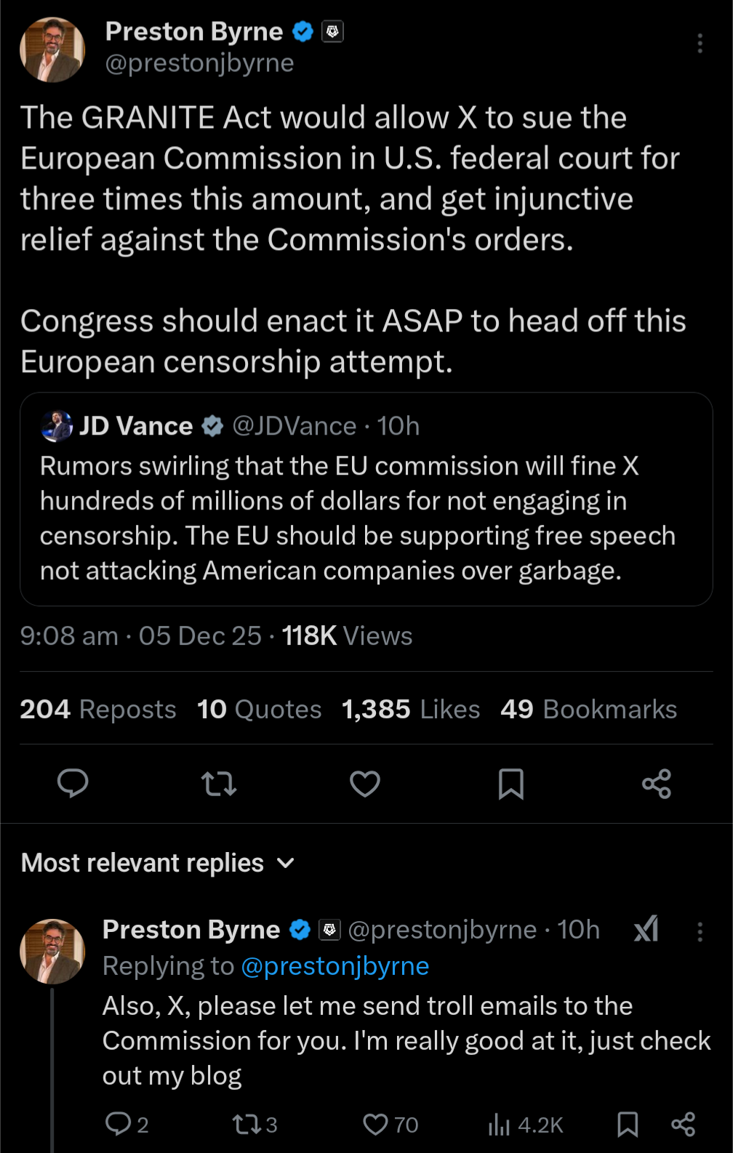
Task: Share the troll emails reply
Action: coord(683,1125)
